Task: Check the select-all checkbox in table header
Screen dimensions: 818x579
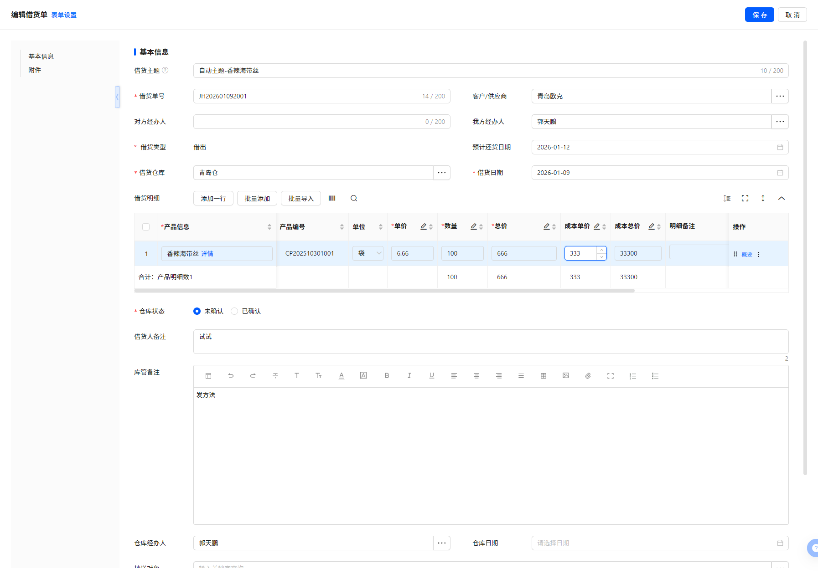Action: (146, 227)
